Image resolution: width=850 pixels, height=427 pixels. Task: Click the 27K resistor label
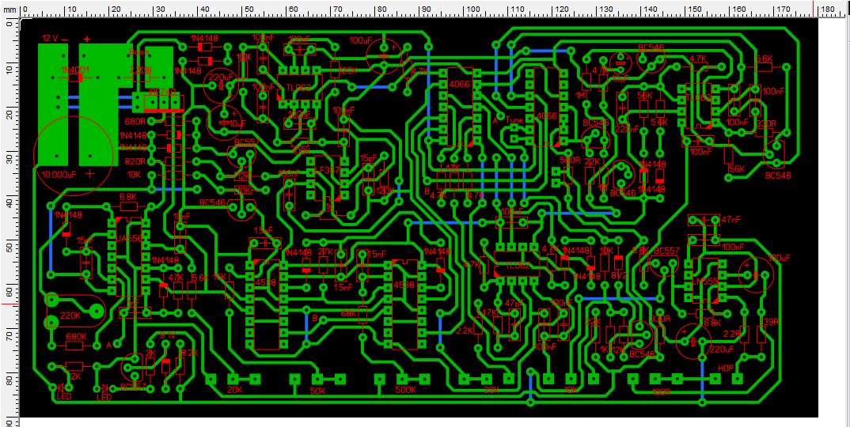(x=325, y=252)
